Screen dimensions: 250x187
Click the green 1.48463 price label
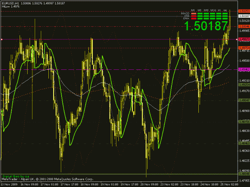tap(244, 143)
